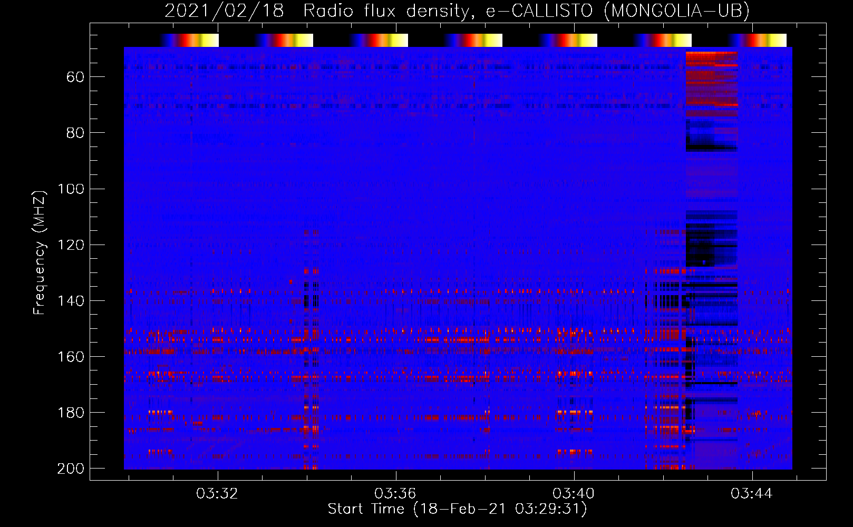Viewport: 853px width, 527px height.
Task: Click the 80 frequency tick label
Action: (75, 133)
